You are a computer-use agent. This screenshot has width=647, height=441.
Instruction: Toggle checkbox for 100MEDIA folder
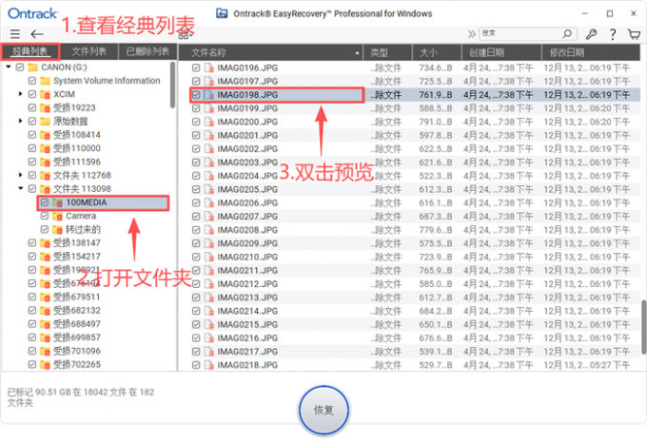click(x=44, y=202)
